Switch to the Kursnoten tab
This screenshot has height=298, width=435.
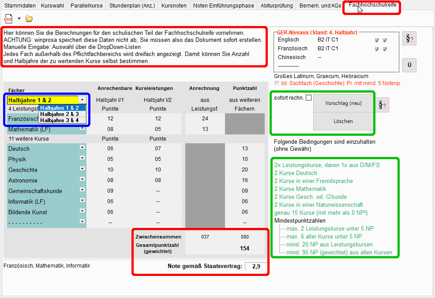pyautogui.click(x=173, y=6)
